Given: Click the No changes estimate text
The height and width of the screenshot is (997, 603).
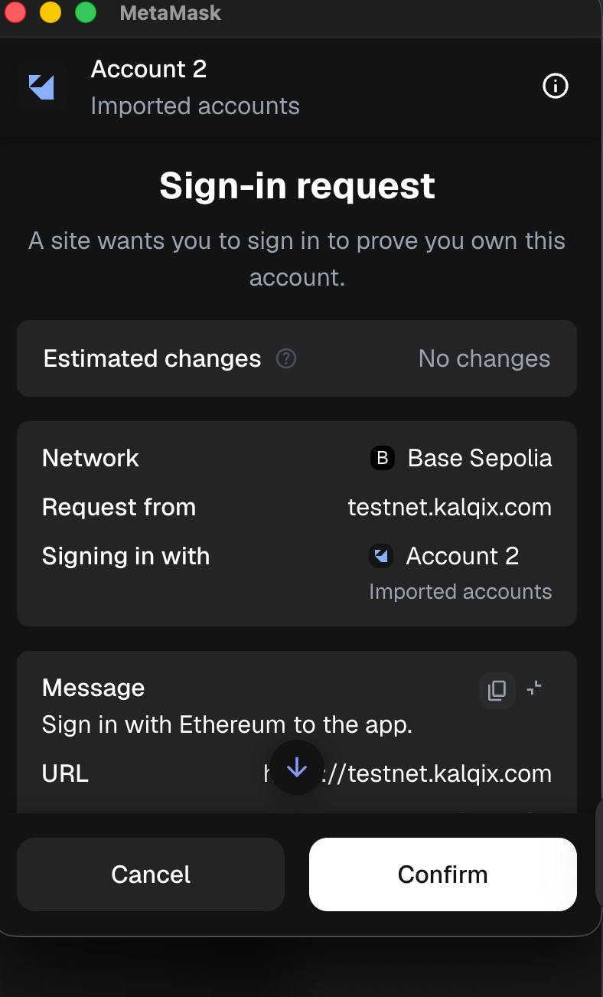Looking at the screenshot, I should pos(484,358).
